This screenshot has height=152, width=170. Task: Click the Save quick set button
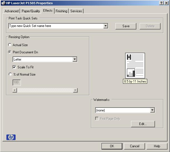[x=126, y=26]
